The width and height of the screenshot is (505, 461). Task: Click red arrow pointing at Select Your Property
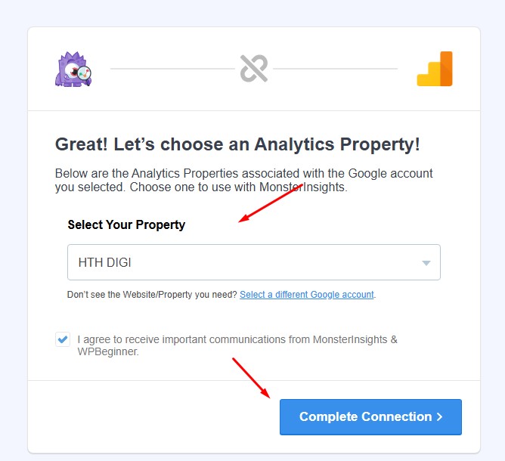click(x=271, y=203)
